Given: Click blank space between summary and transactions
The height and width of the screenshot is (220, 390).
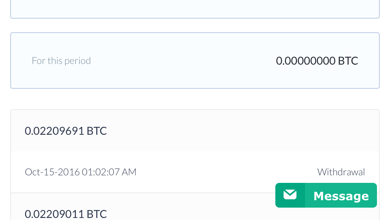Looking at the screenshot, I should pyautogui.click(x=195, y=99).
